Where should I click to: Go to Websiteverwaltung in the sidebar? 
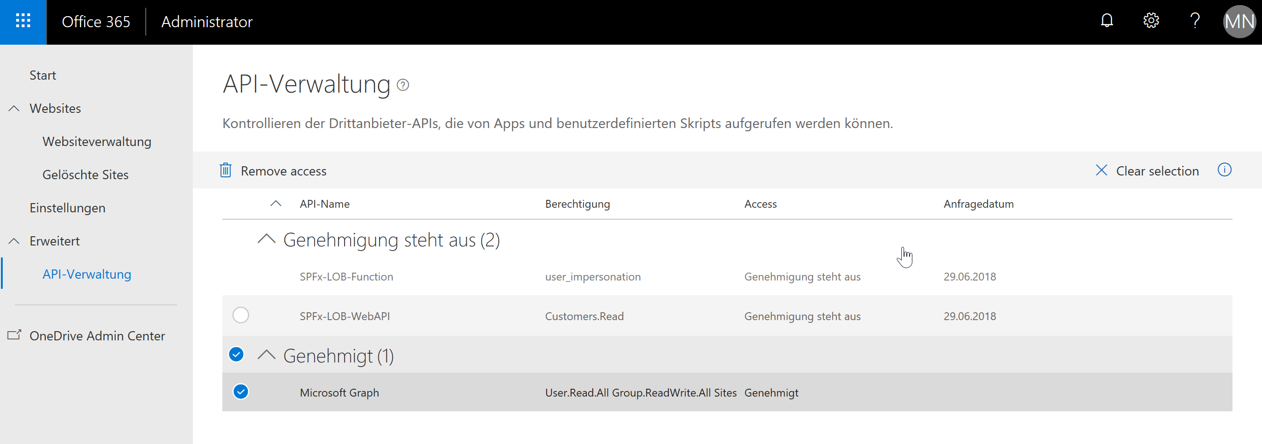96,142
